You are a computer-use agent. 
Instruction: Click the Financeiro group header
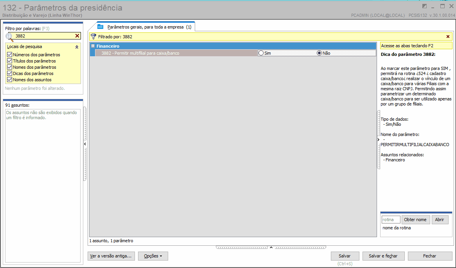pyautogui.click(x=233, y=46)
